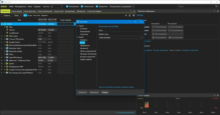Click the qBittorrent app icon in list
Viewport: 220px width, 115px height.
coord(7,60)
